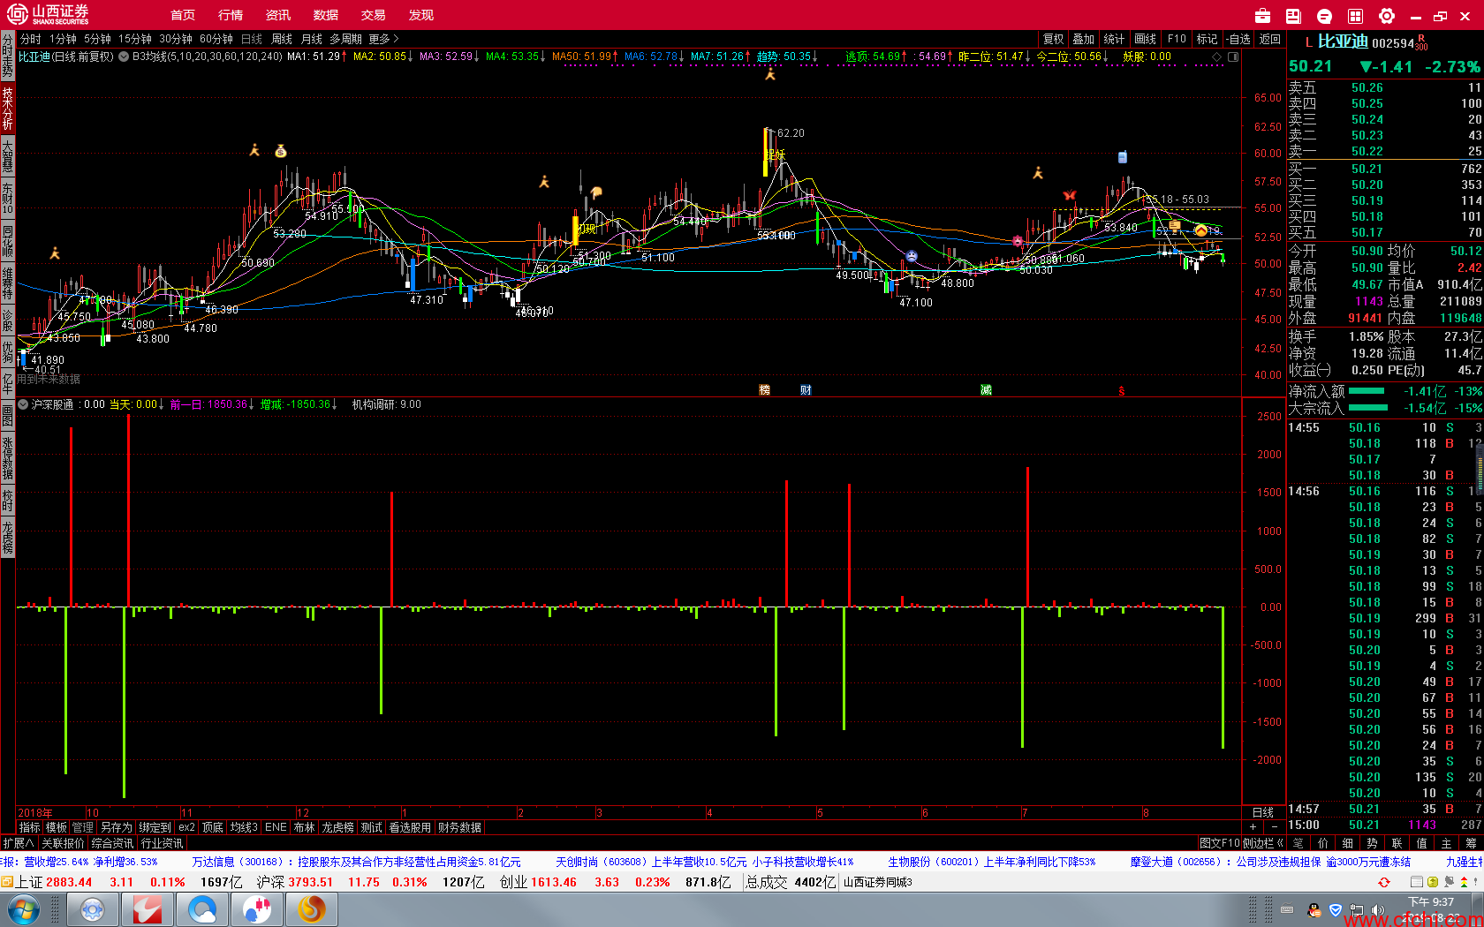Click the 上证 index value 2883.44
This screenshot has width=1484, height=927.
click(69, 882)
